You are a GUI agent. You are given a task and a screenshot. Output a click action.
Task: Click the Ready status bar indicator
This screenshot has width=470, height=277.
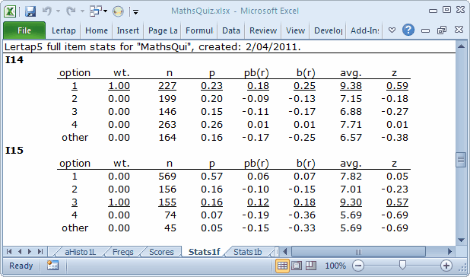(x=21, y=266)
